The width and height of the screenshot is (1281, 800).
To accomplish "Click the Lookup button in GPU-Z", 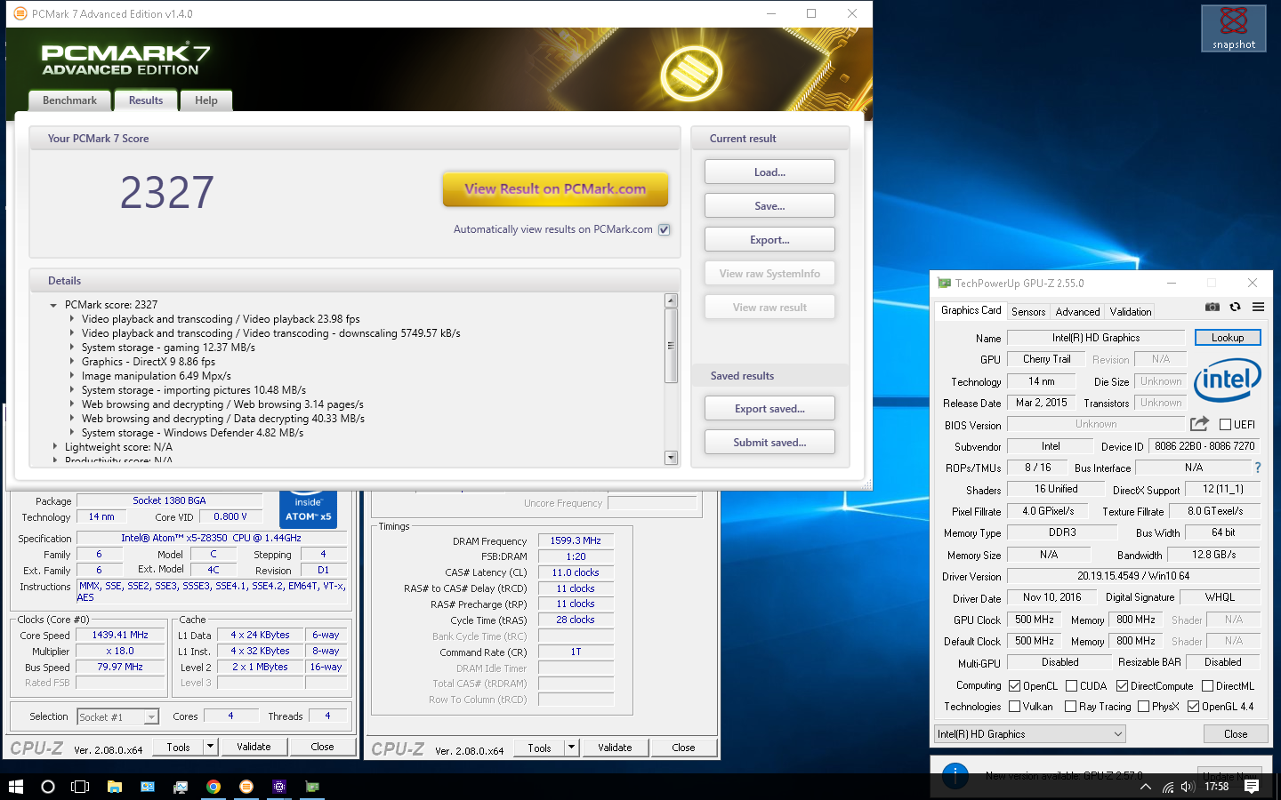I will pyautogui.click(x=1228, y=338).
